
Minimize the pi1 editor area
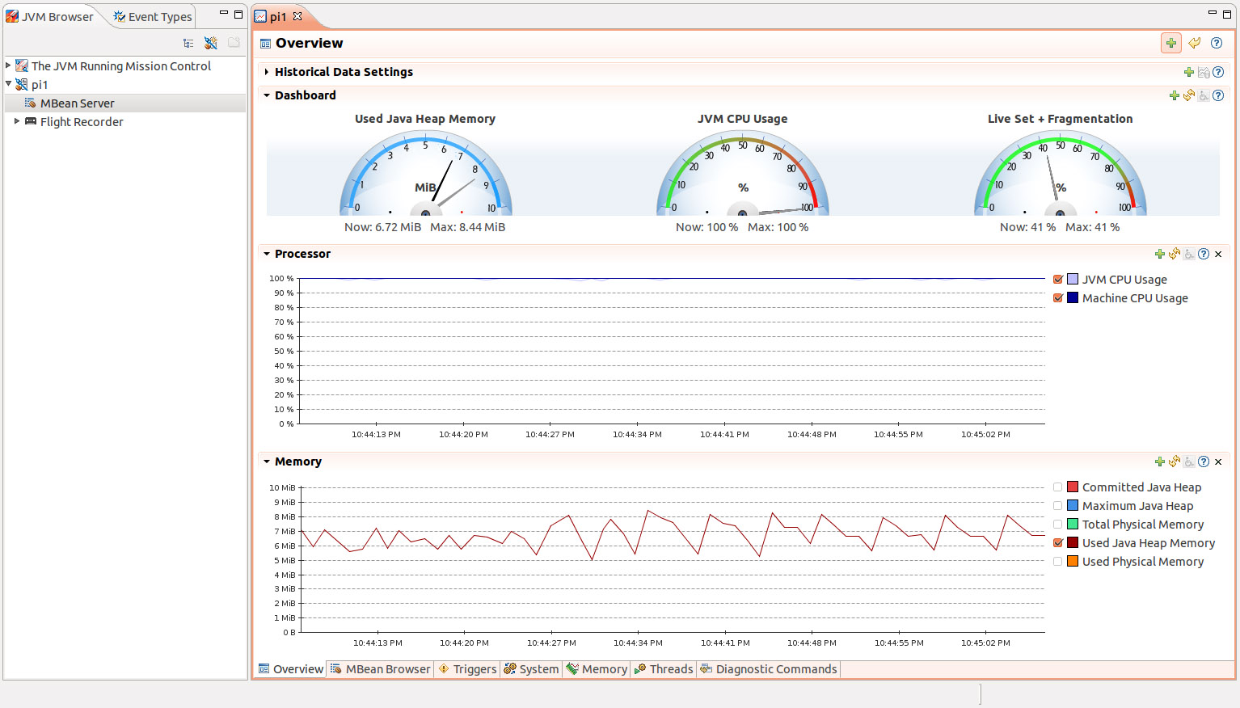pyautogui.click(x=1212, y=14)
